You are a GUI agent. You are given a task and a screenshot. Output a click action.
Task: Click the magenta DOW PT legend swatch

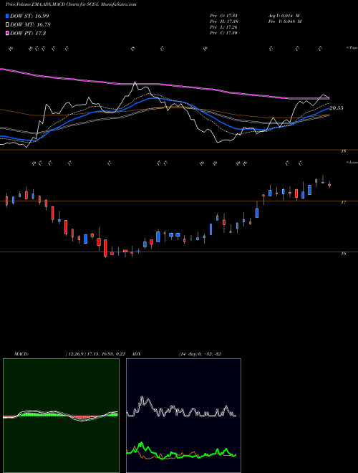pos(7,33)
